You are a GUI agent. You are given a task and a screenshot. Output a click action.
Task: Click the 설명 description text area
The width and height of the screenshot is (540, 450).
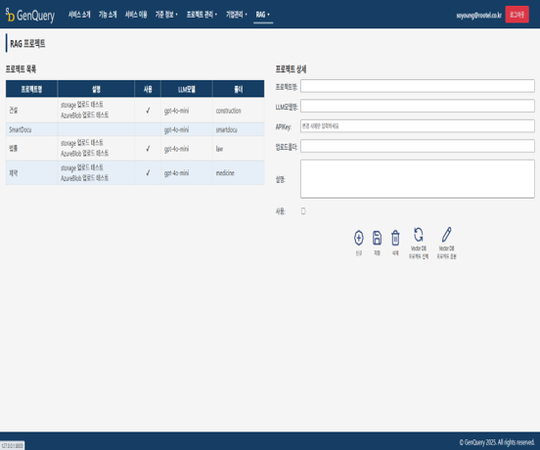point(418,179)
